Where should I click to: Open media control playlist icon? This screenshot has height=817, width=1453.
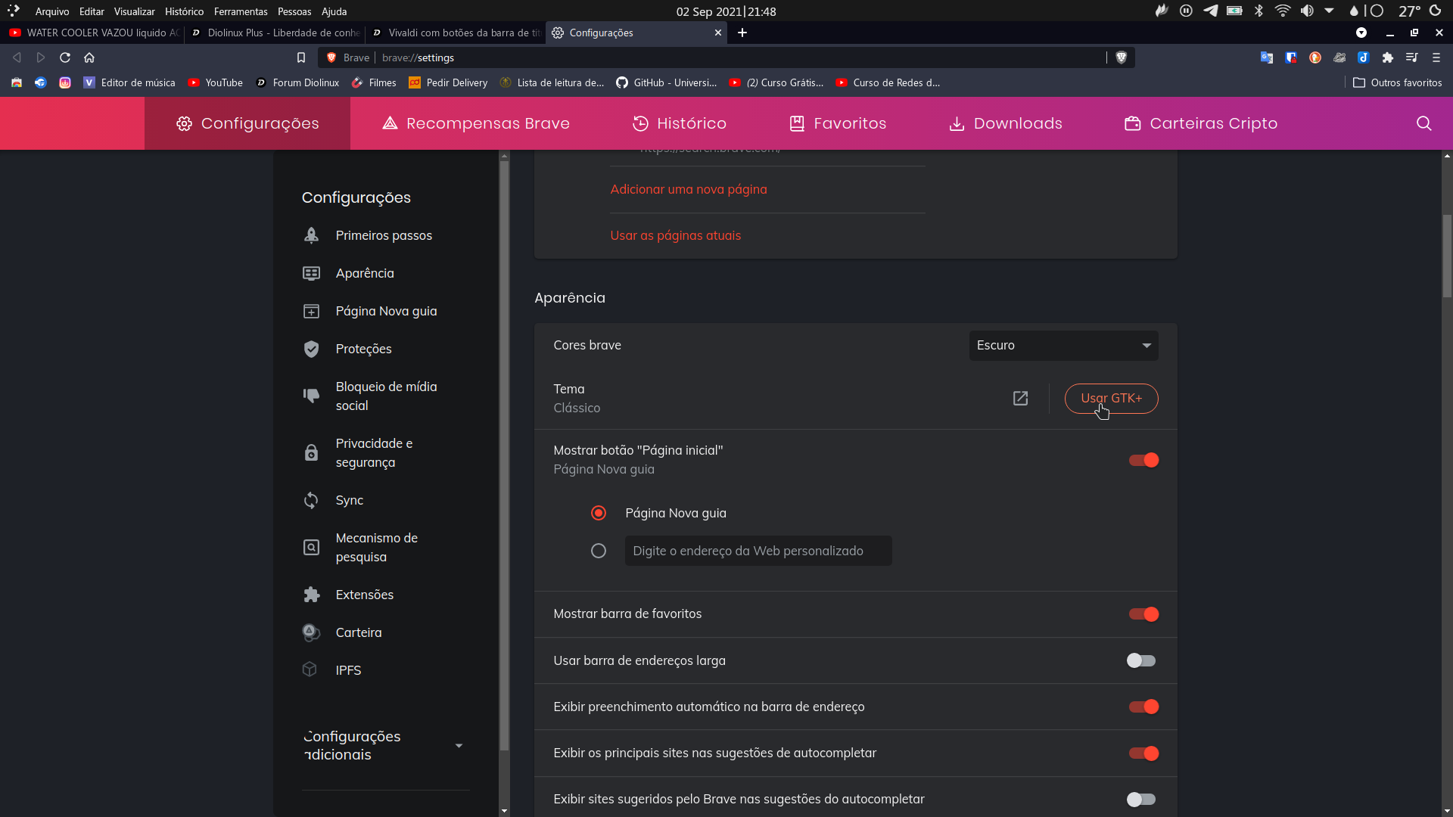(x=1412, y=57)
